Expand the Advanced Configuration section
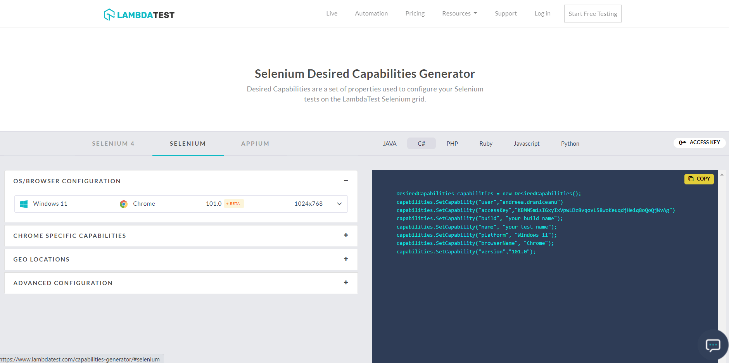 (x=345, y=283)
